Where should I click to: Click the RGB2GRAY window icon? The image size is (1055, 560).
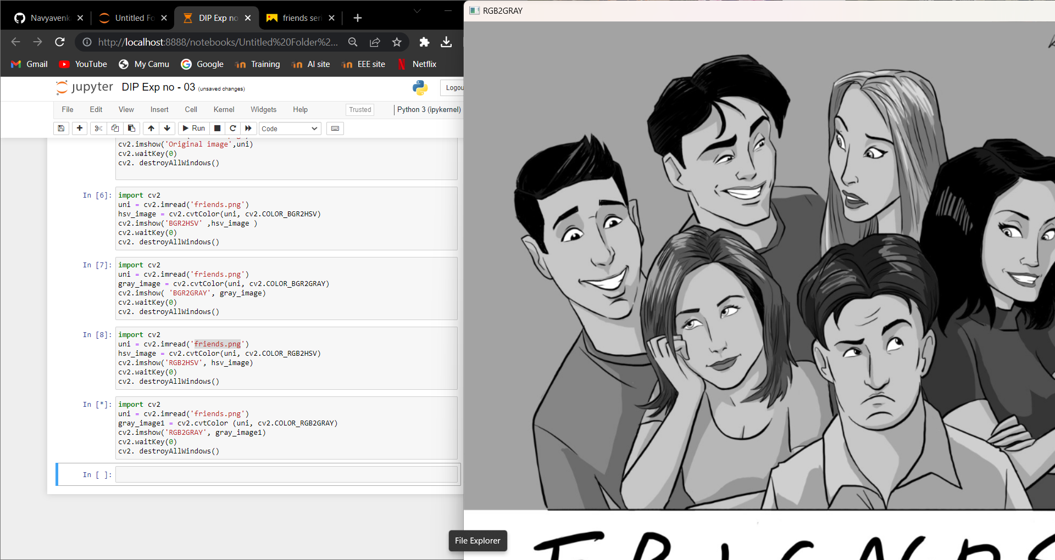pyautogui.click(x=475, y=10)
